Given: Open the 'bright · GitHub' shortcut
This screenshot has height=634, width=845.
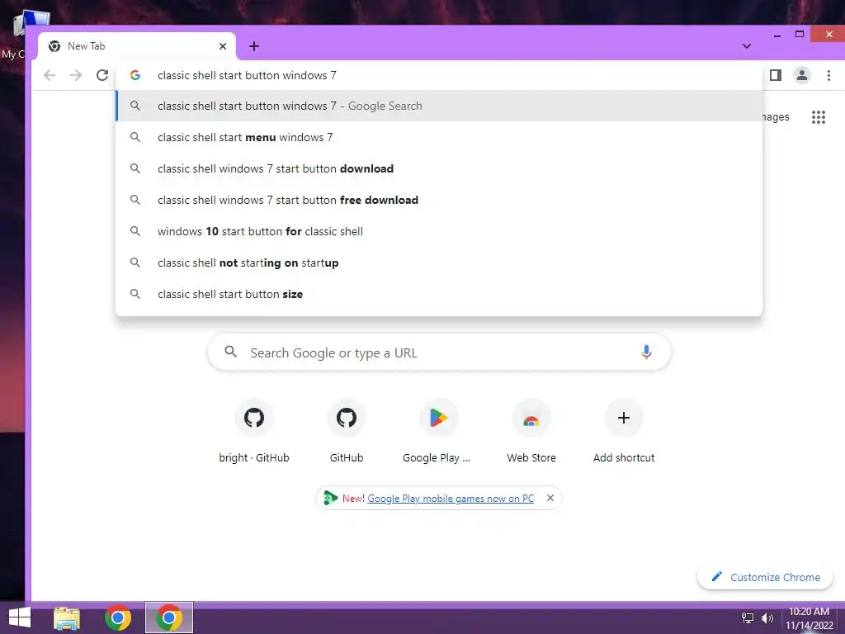Looking at the screenshot, I should coord(254,431).
